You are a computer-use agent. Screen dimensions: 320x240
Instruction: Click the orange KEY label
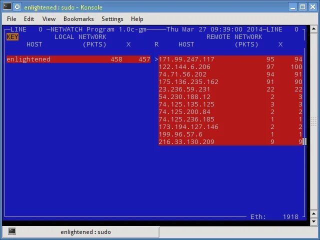tap(12, 37)
